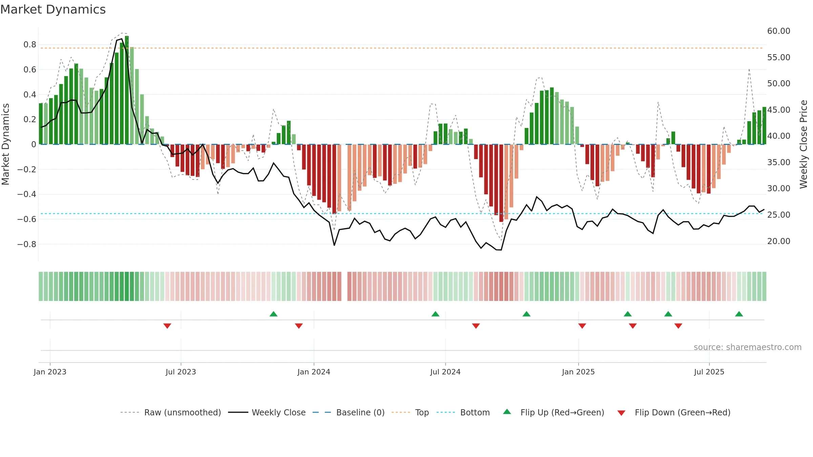Select the Flip Up marker just before Jul 2024

pyautogui.click(x=436, y=314)
